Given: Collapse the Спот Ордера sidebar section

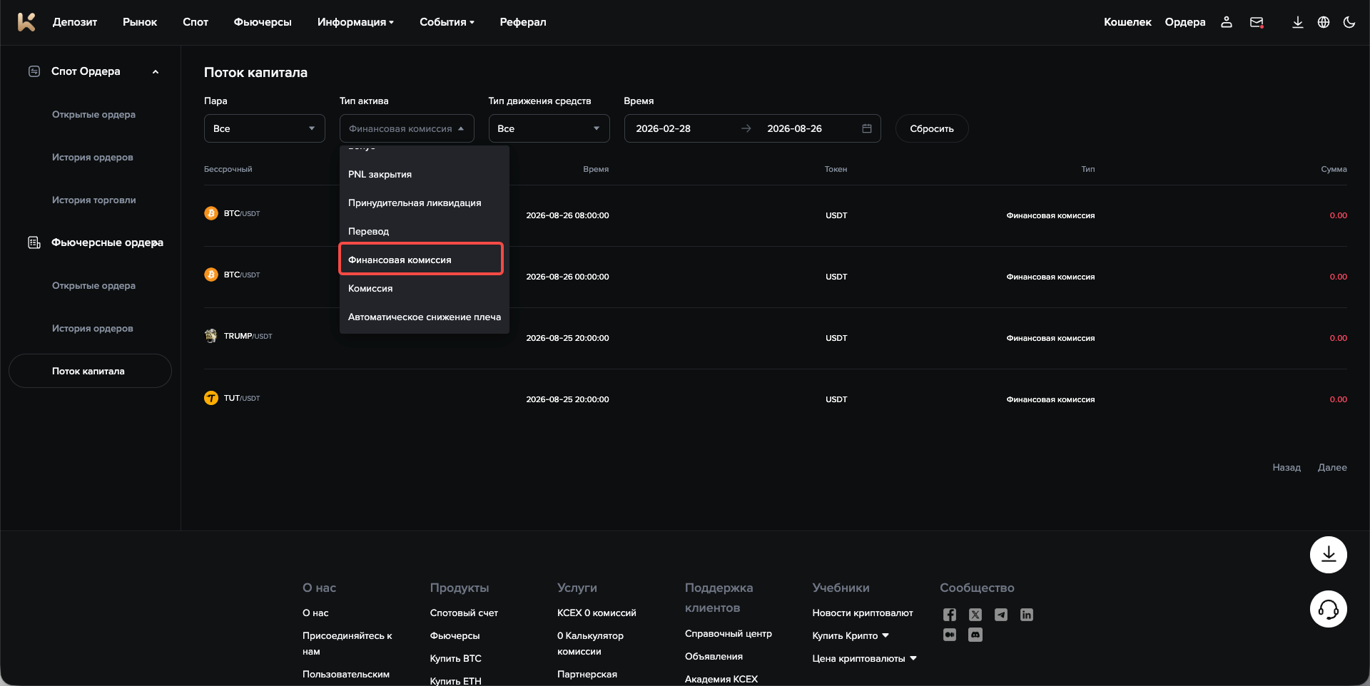Looking at the screenshot, I should pos(156,71).
